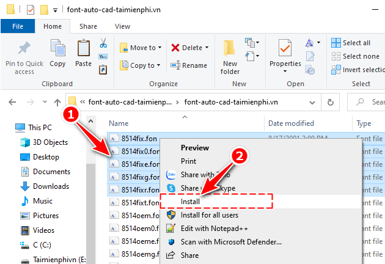The height and width of the screenshot is (264, 385).
Task: Click the Skype share icon in menu
Action: point(171,188)
